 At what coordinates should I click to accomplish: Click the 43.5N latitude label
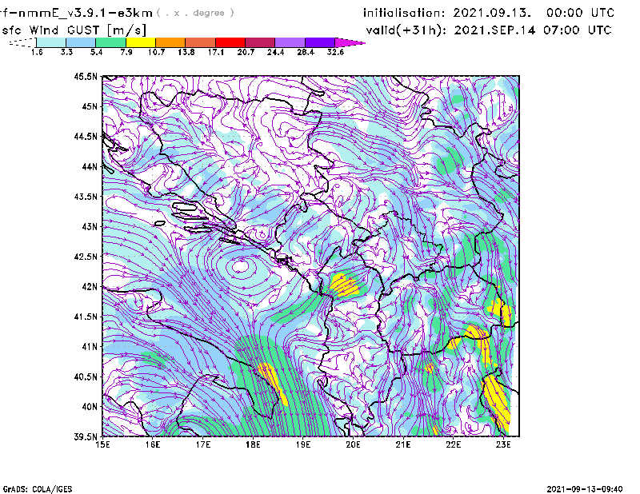(86, 197)
